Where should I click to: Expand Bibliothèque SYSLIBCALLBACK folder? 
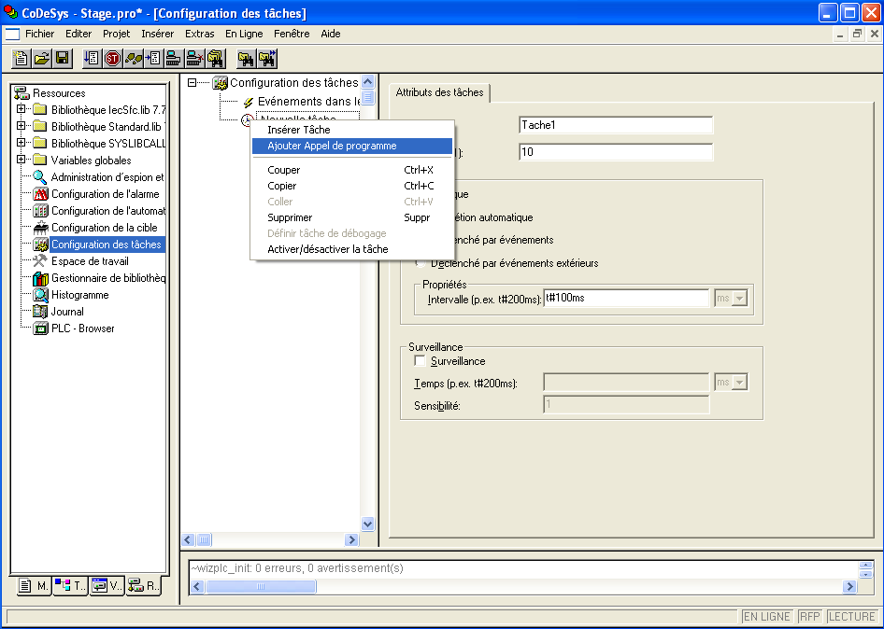click(21, 143)
